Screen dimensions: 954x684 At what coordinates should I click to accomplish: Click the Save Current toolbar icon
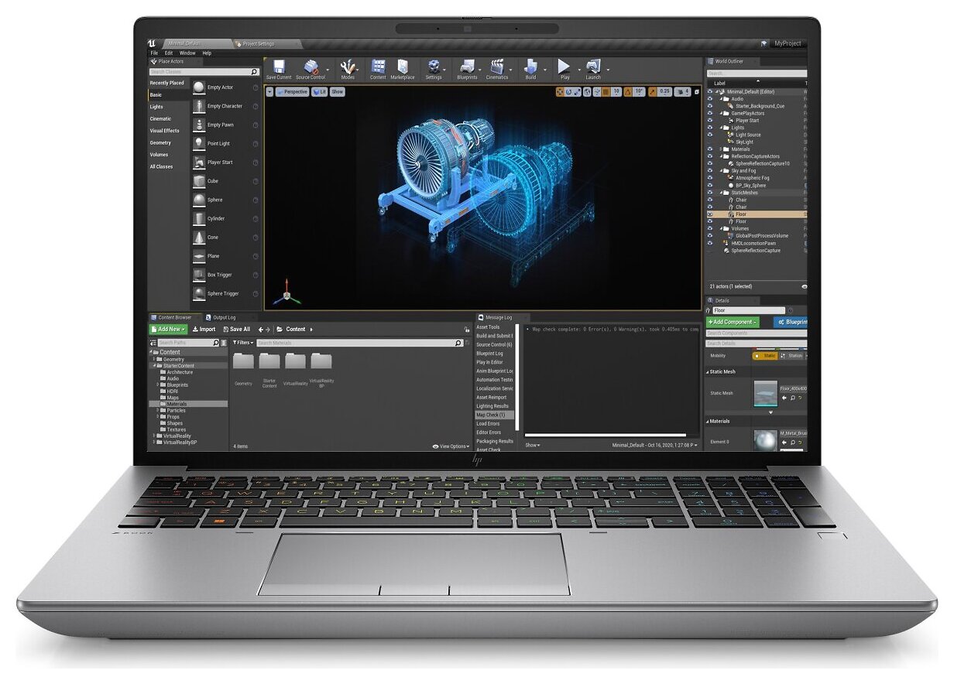tap(278, 67)
